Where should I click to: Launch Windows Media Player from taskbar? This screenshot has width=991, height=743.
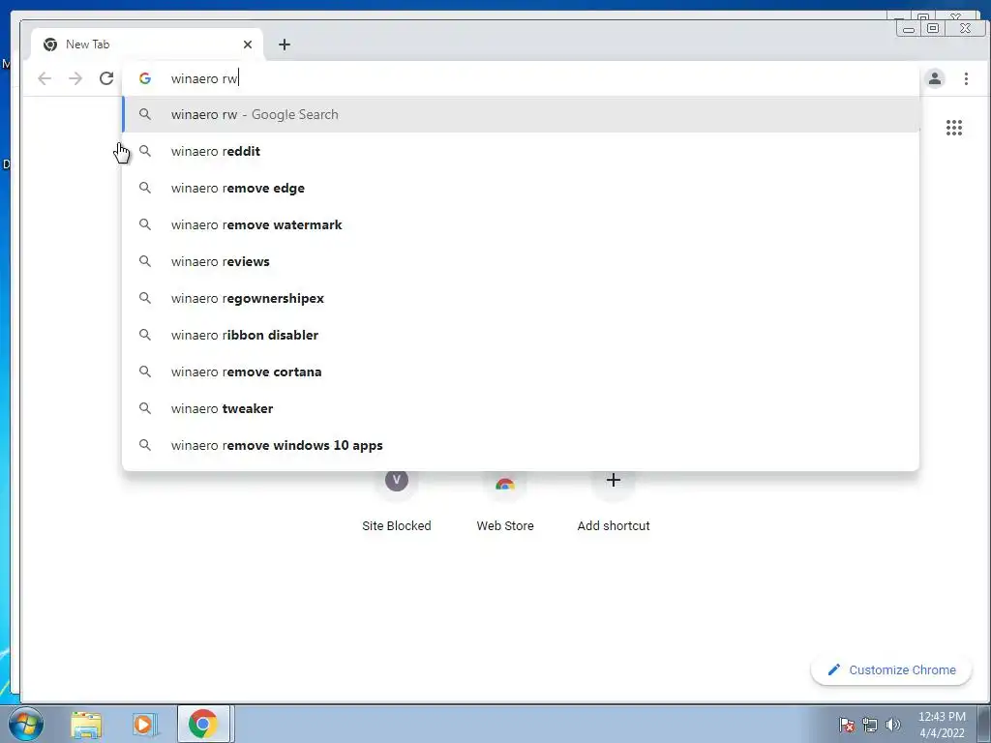pyautogui.click(x=145, y=724)
